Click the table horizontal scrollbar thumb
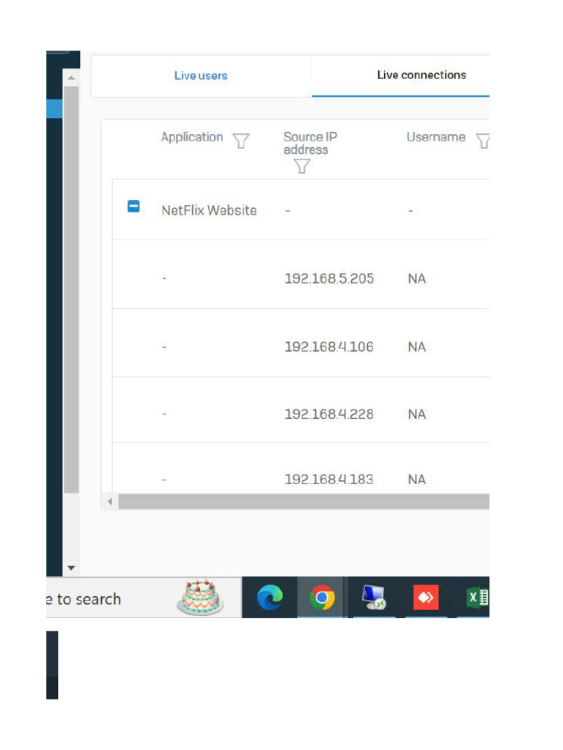The height and width of the screenshot is (750, 563). coord(304,502)
